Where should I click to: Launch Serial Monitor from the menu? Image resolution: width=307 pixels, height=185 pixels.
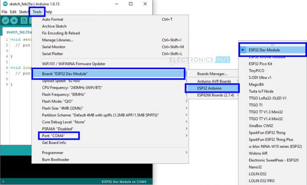click(x=54, y=47)
